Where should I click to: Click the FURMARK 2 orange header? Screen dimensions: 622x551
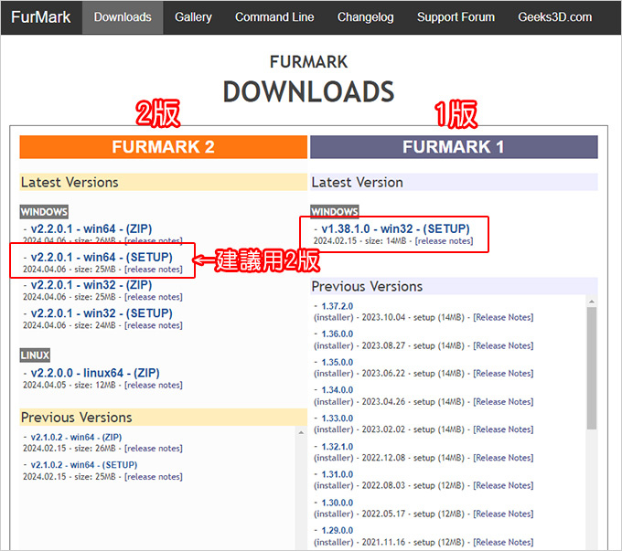(164, 147)
